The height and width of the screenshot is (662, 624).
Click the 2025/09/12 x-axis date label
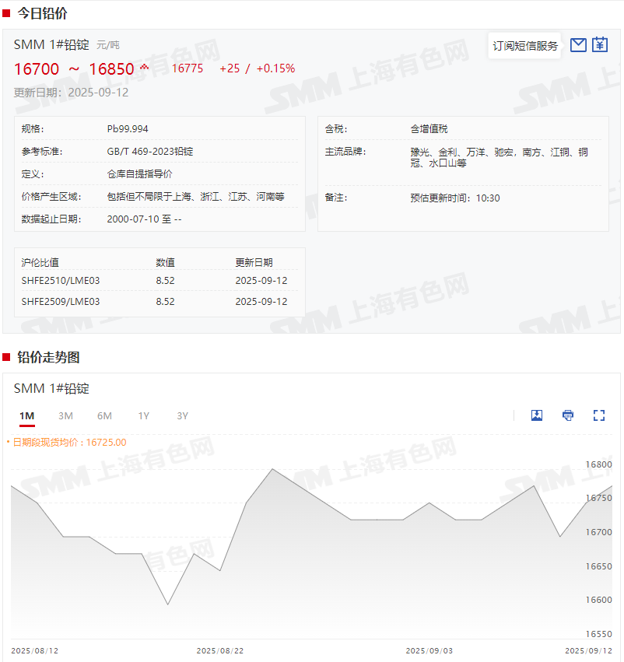click(x=588, y=650)
